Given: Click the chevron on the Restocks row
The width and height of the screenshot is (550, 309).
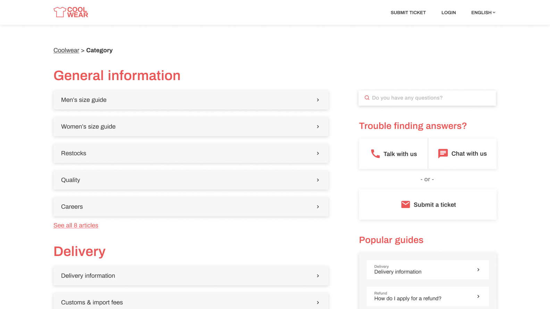Looking at the screenshot, I should [318, 153].
